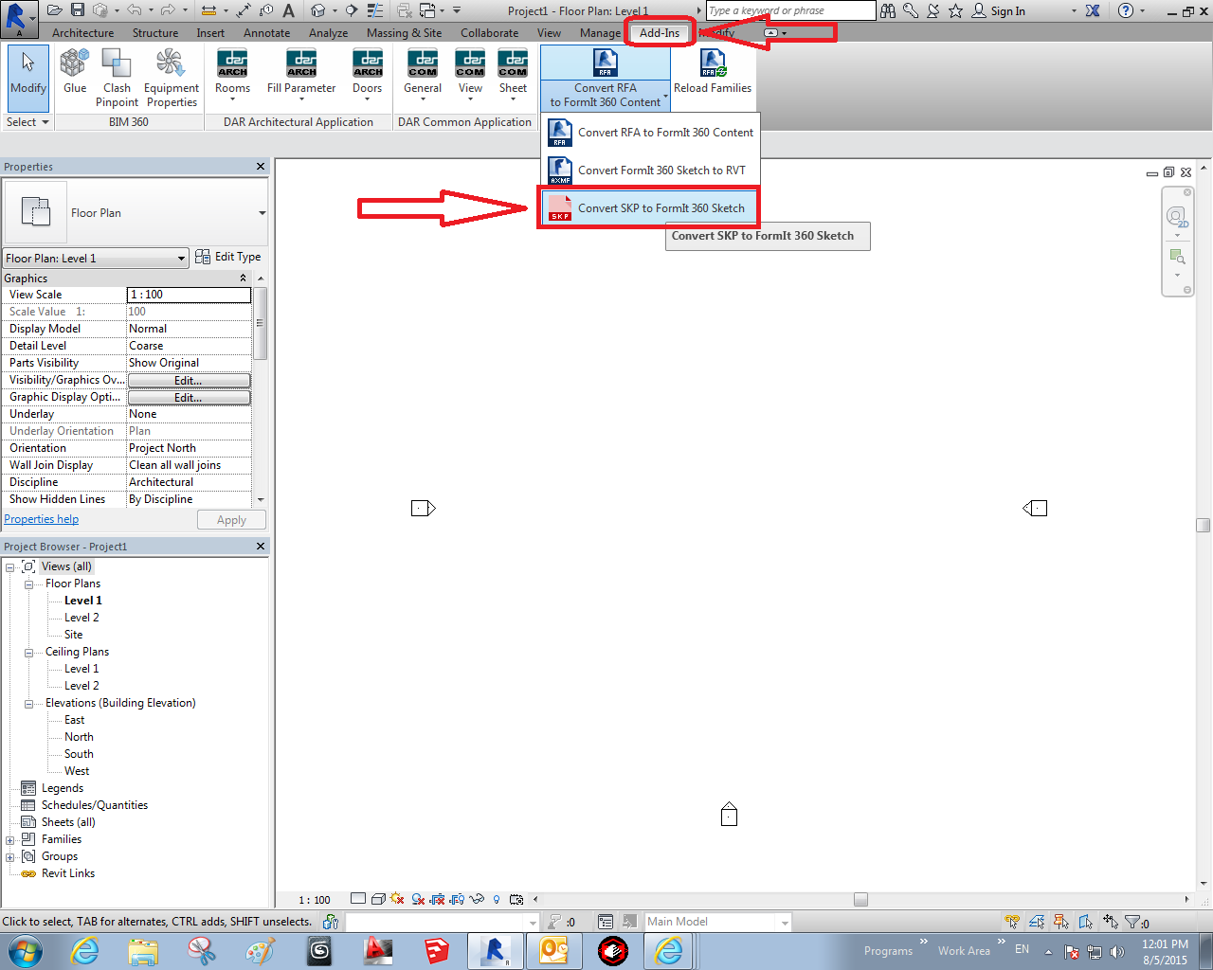Click the Undo arrow icon
This screenshot has width=1213, height=970.
click(134, 10)
